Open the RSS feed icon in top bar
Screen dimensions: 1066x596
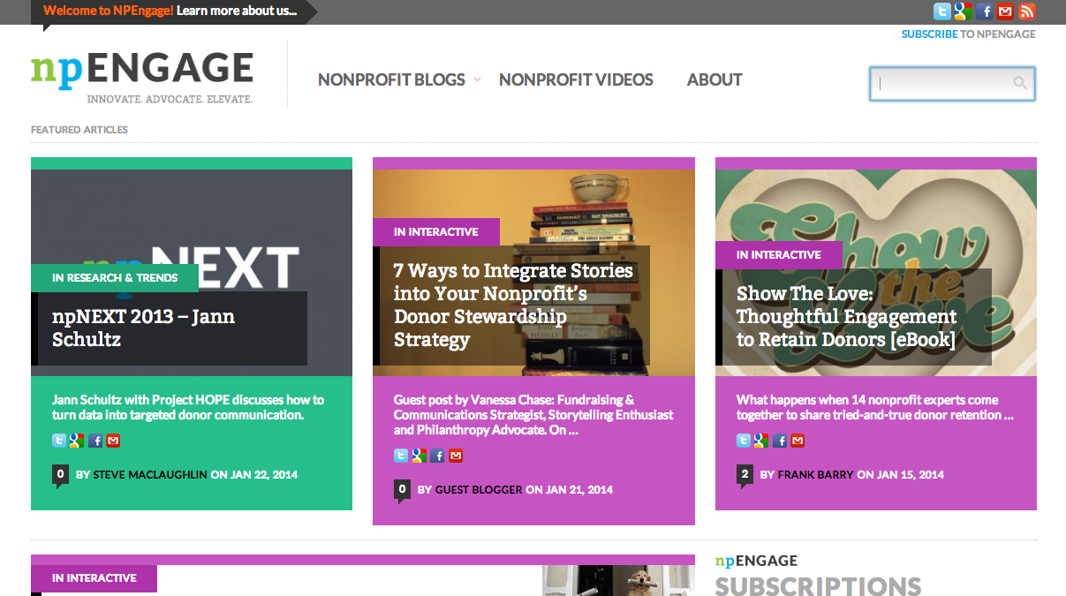1026,11
